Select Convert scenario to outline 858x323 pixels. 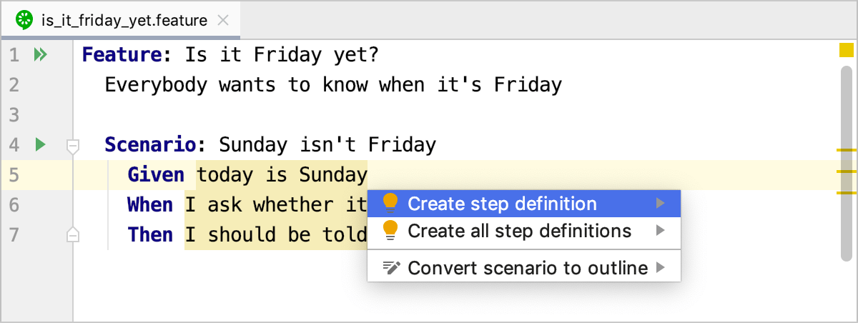click(527, 268)
